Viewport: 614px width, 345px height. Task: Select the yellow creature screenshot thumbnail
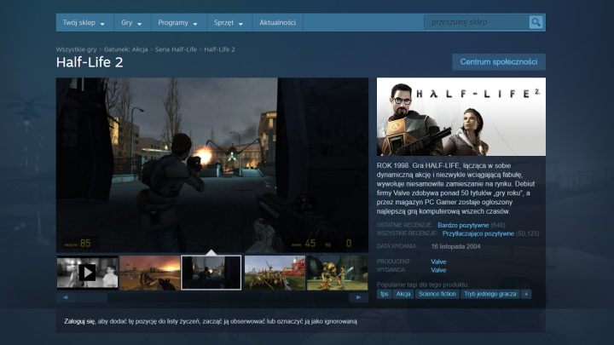click(x=337, y=273)
